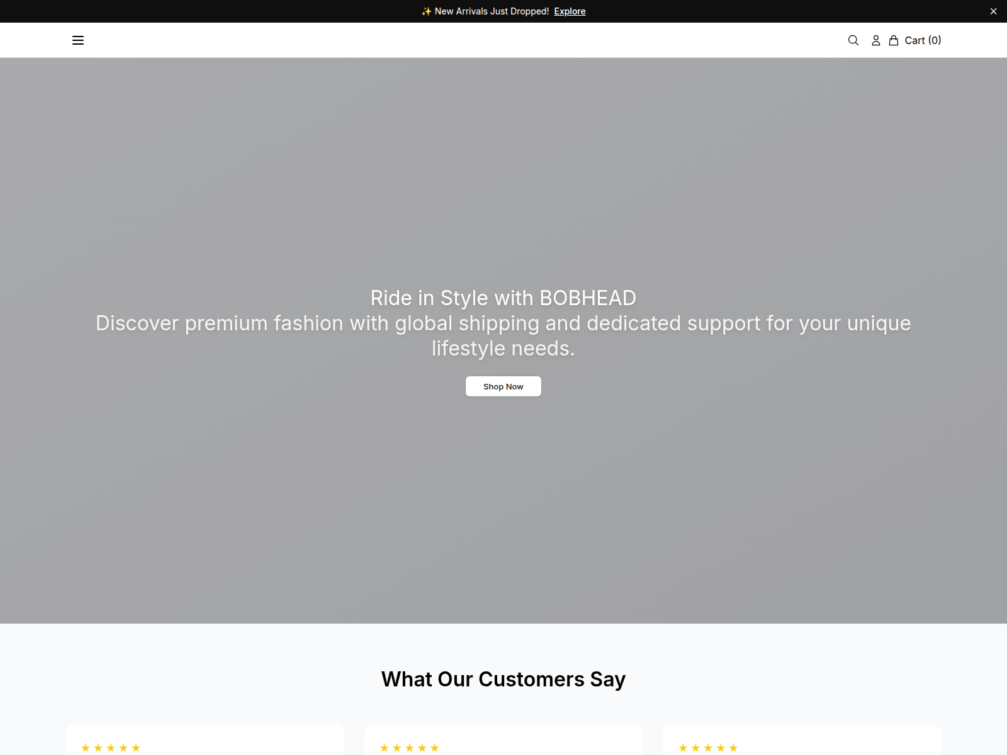
Task: Open the search magnifier icon
Action: 853,40
